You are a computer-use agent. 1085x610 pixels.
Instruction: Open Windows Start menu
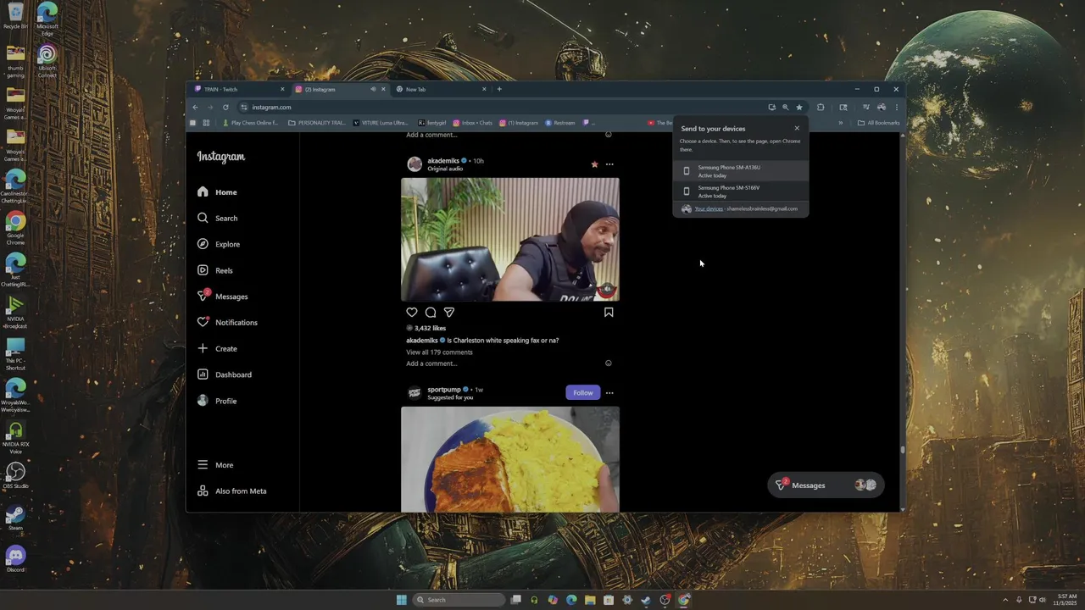402,600
